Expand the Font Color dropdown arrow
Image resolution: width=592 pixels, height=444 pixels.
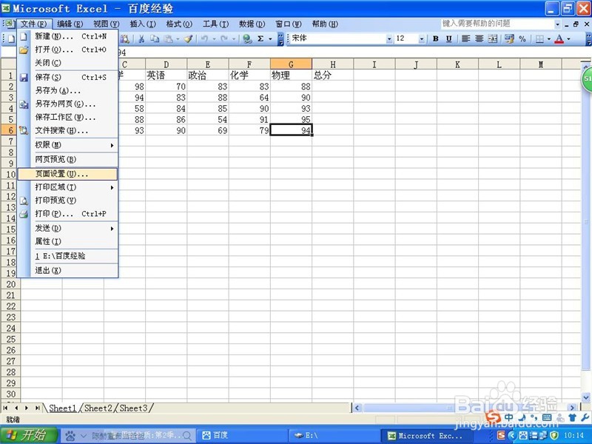point(568,38)
